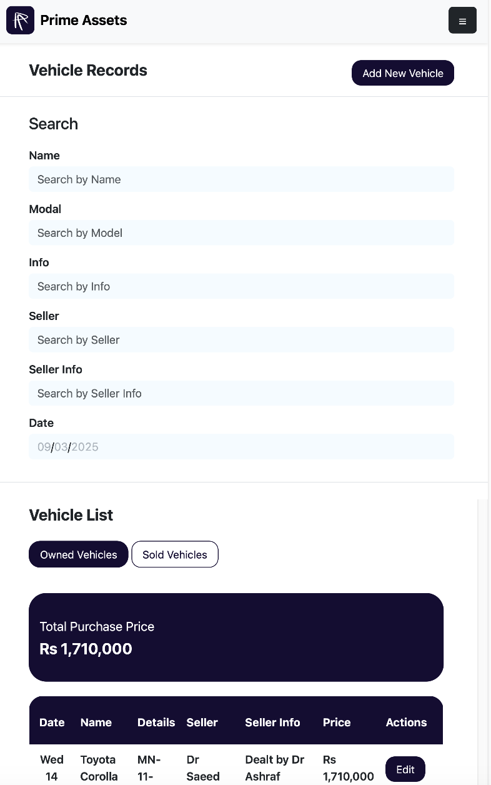This screenshot has width=491, height=785.
Task: Click the Add New Vehicle button
Action: (402, 73)
